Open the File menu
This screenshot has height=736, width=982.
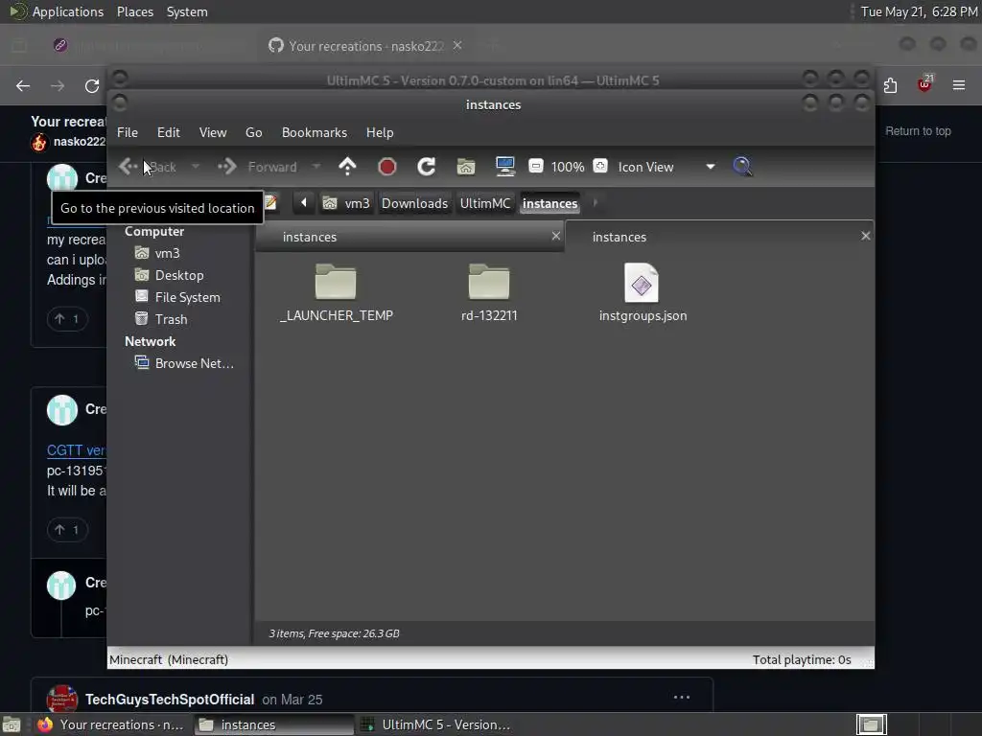(x=128, y=132)
